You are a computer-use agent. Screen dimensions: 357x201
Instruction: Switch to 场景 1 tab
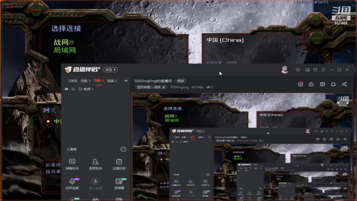(85, 81)
